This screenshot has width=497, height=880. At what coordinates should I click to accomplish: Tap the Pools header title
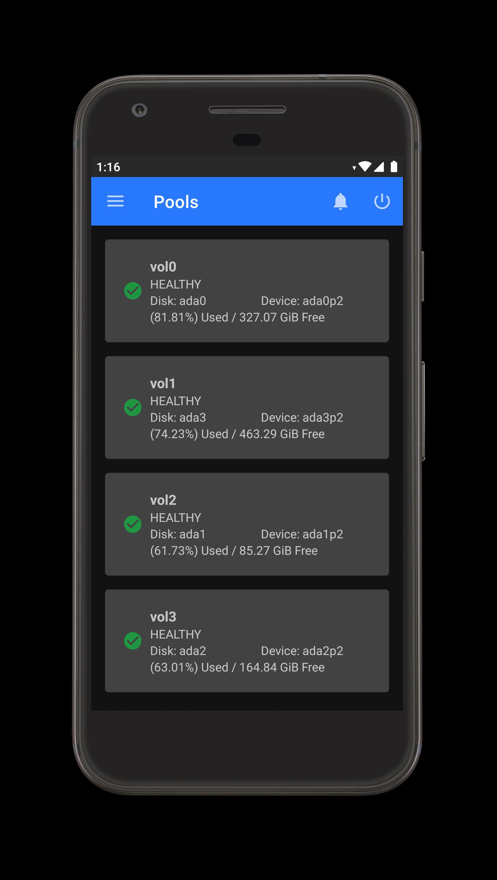point(176,202)
